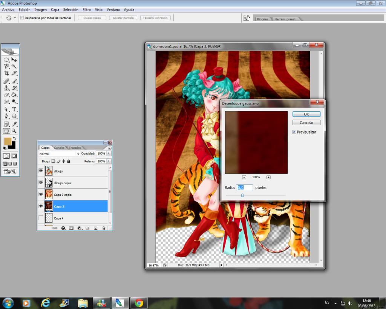
Task: Toggle lock position in Capas panel
Action: (63, 161)
